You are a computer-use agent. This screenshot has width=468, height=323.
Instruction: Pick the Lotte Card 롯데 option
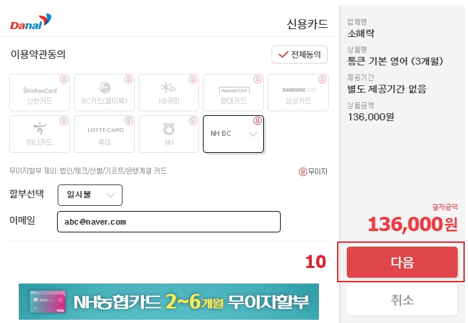point(104,134)
